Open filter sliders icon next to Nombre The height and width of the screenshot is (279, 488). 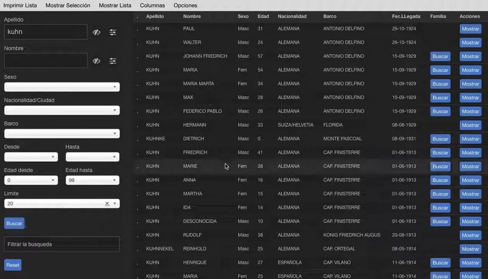113,61
